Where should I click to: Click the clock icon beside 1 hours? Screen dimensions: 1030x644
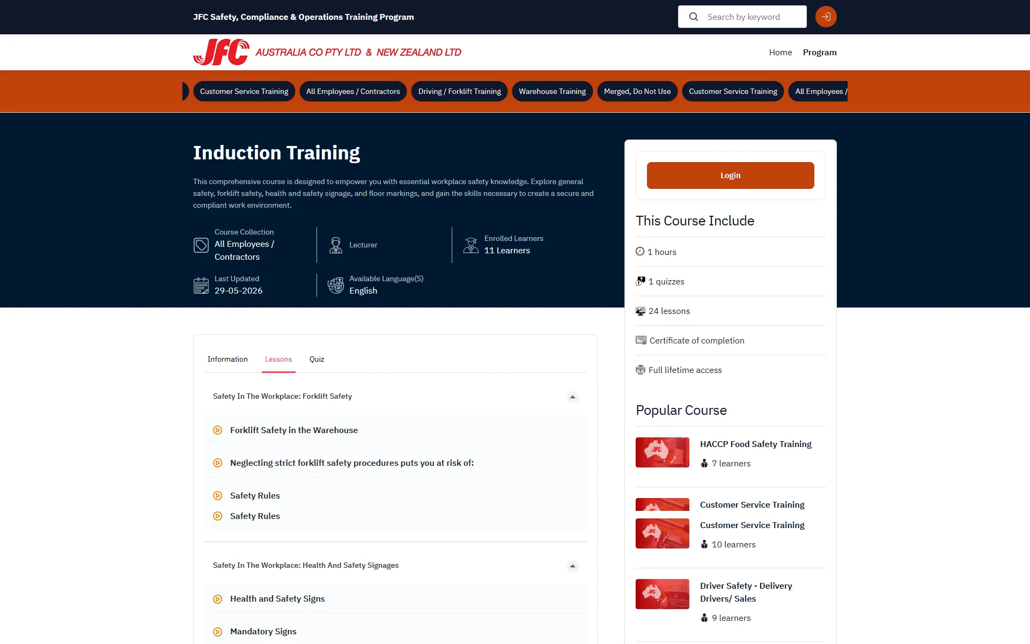coord(640,251)
